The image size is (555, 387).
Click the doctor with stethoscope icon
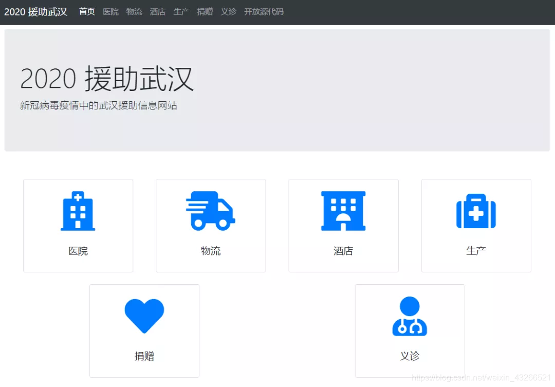click(410, 316)
